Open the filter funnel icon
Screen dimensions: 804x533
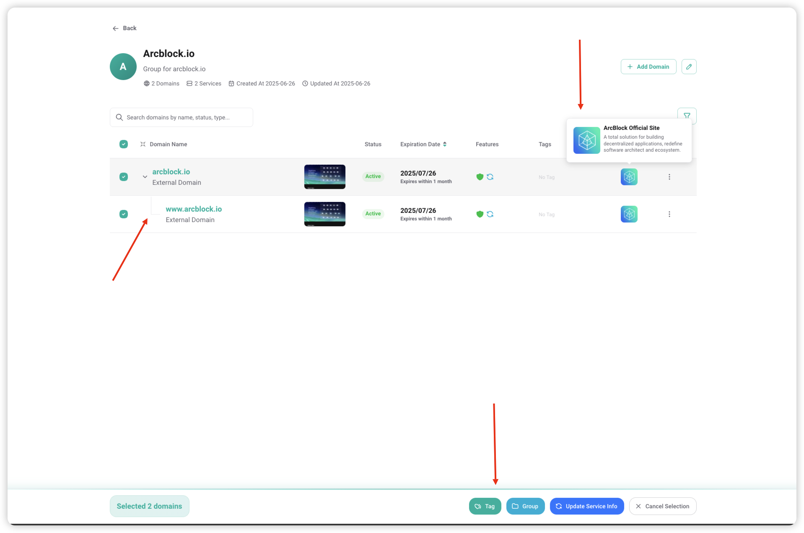click(687, 115)
